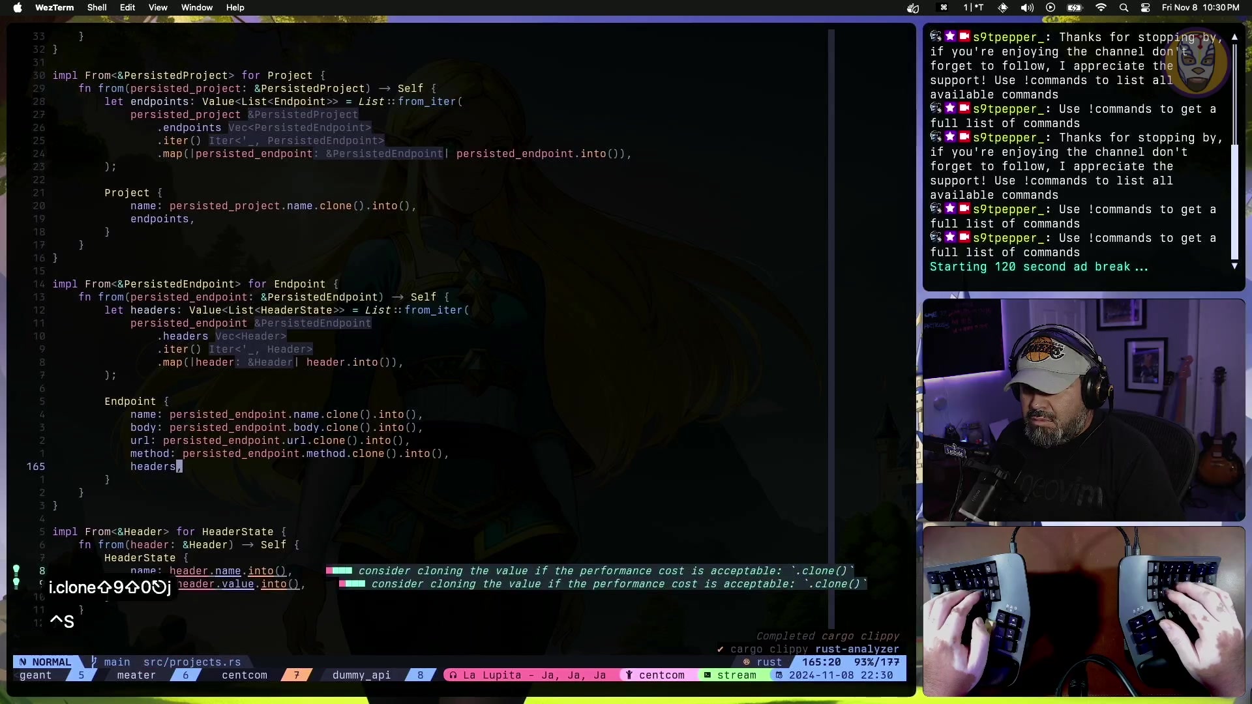Click the headphones icon beside La Lupita
This screenshot has height=704, width=1252.
click(x=453, y=675)
